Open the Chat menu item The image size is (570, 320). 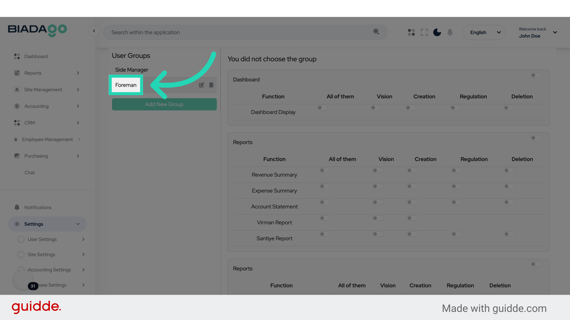(x=29, y=172)
